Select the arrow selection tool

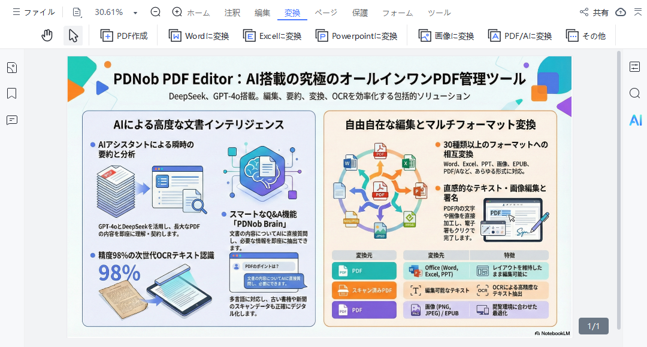72,35
